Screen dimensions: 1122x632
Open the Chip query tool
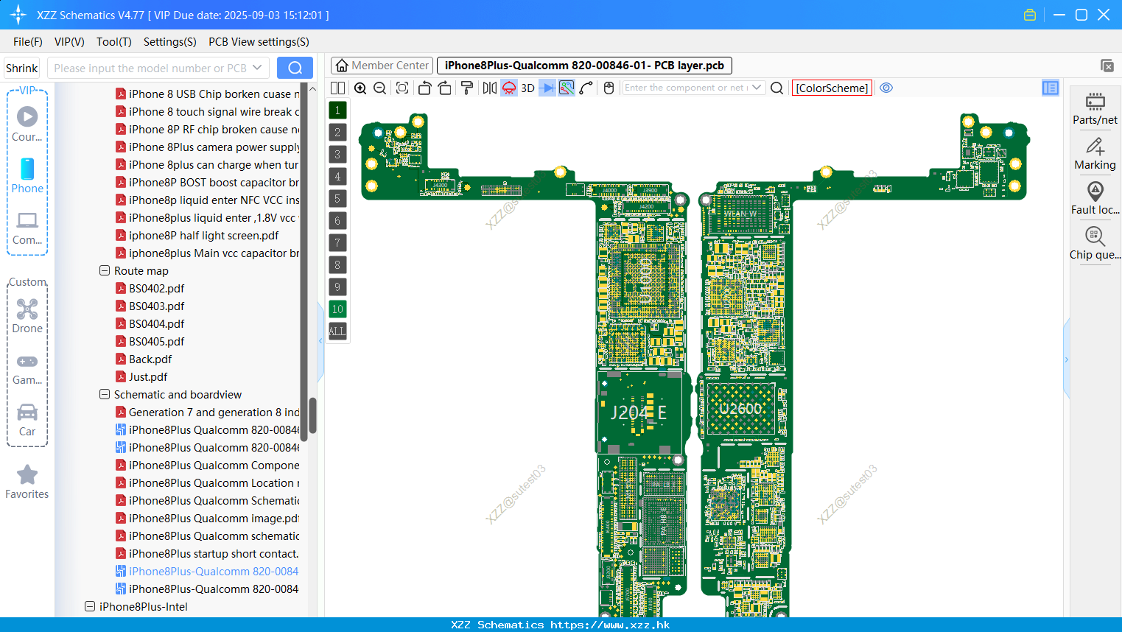pyautogui.click(x=1095, y=244)
